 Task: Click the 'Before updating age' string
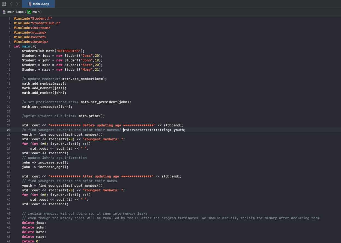pos(102,125)
